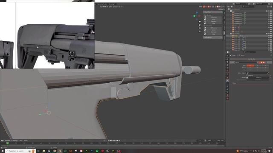Toggle viewport gizmos visibility button
273x153 pixels.
coord(204,7)
